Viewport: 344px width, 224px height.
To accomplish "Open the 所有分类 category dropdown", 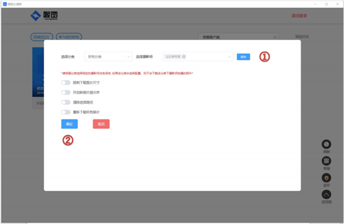I will [108, 57].
